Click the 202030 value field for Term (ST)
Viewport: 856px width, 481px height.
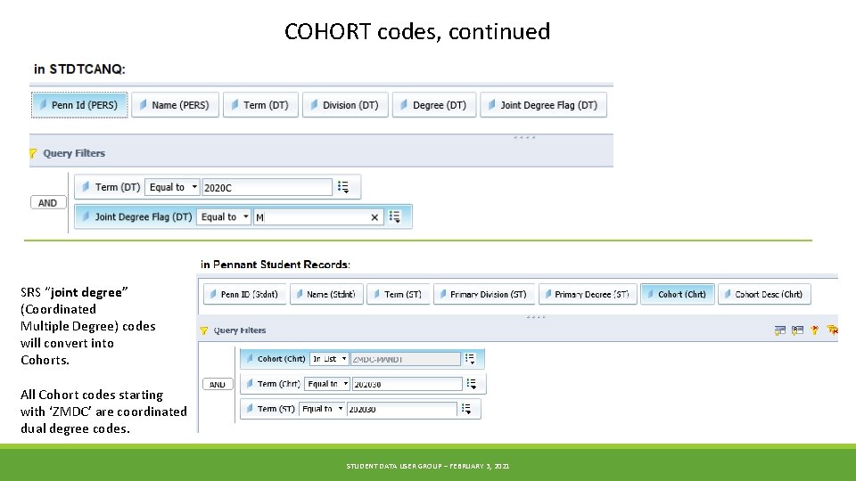(402, 409)
